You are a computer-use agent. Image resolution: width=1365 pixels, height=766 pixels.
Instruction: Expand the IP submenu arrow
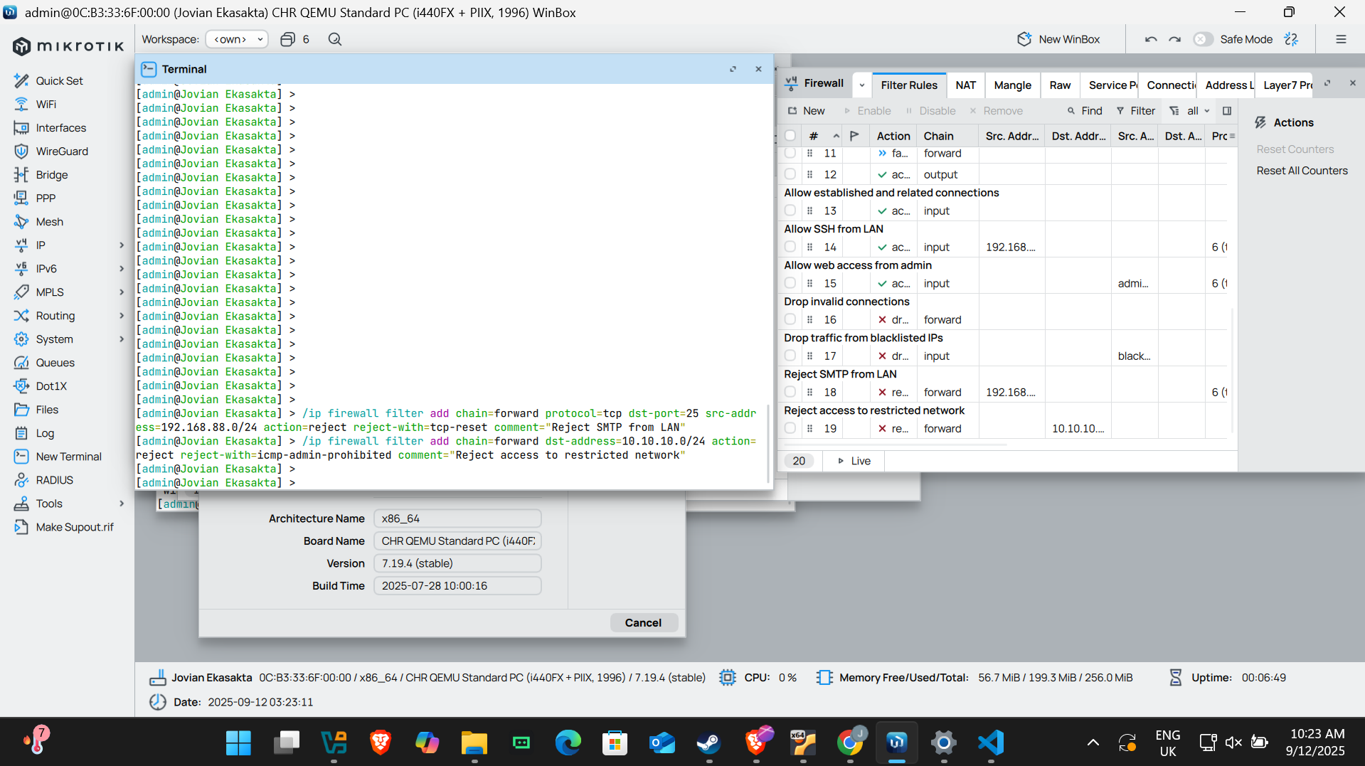click(x=122, y=245)
